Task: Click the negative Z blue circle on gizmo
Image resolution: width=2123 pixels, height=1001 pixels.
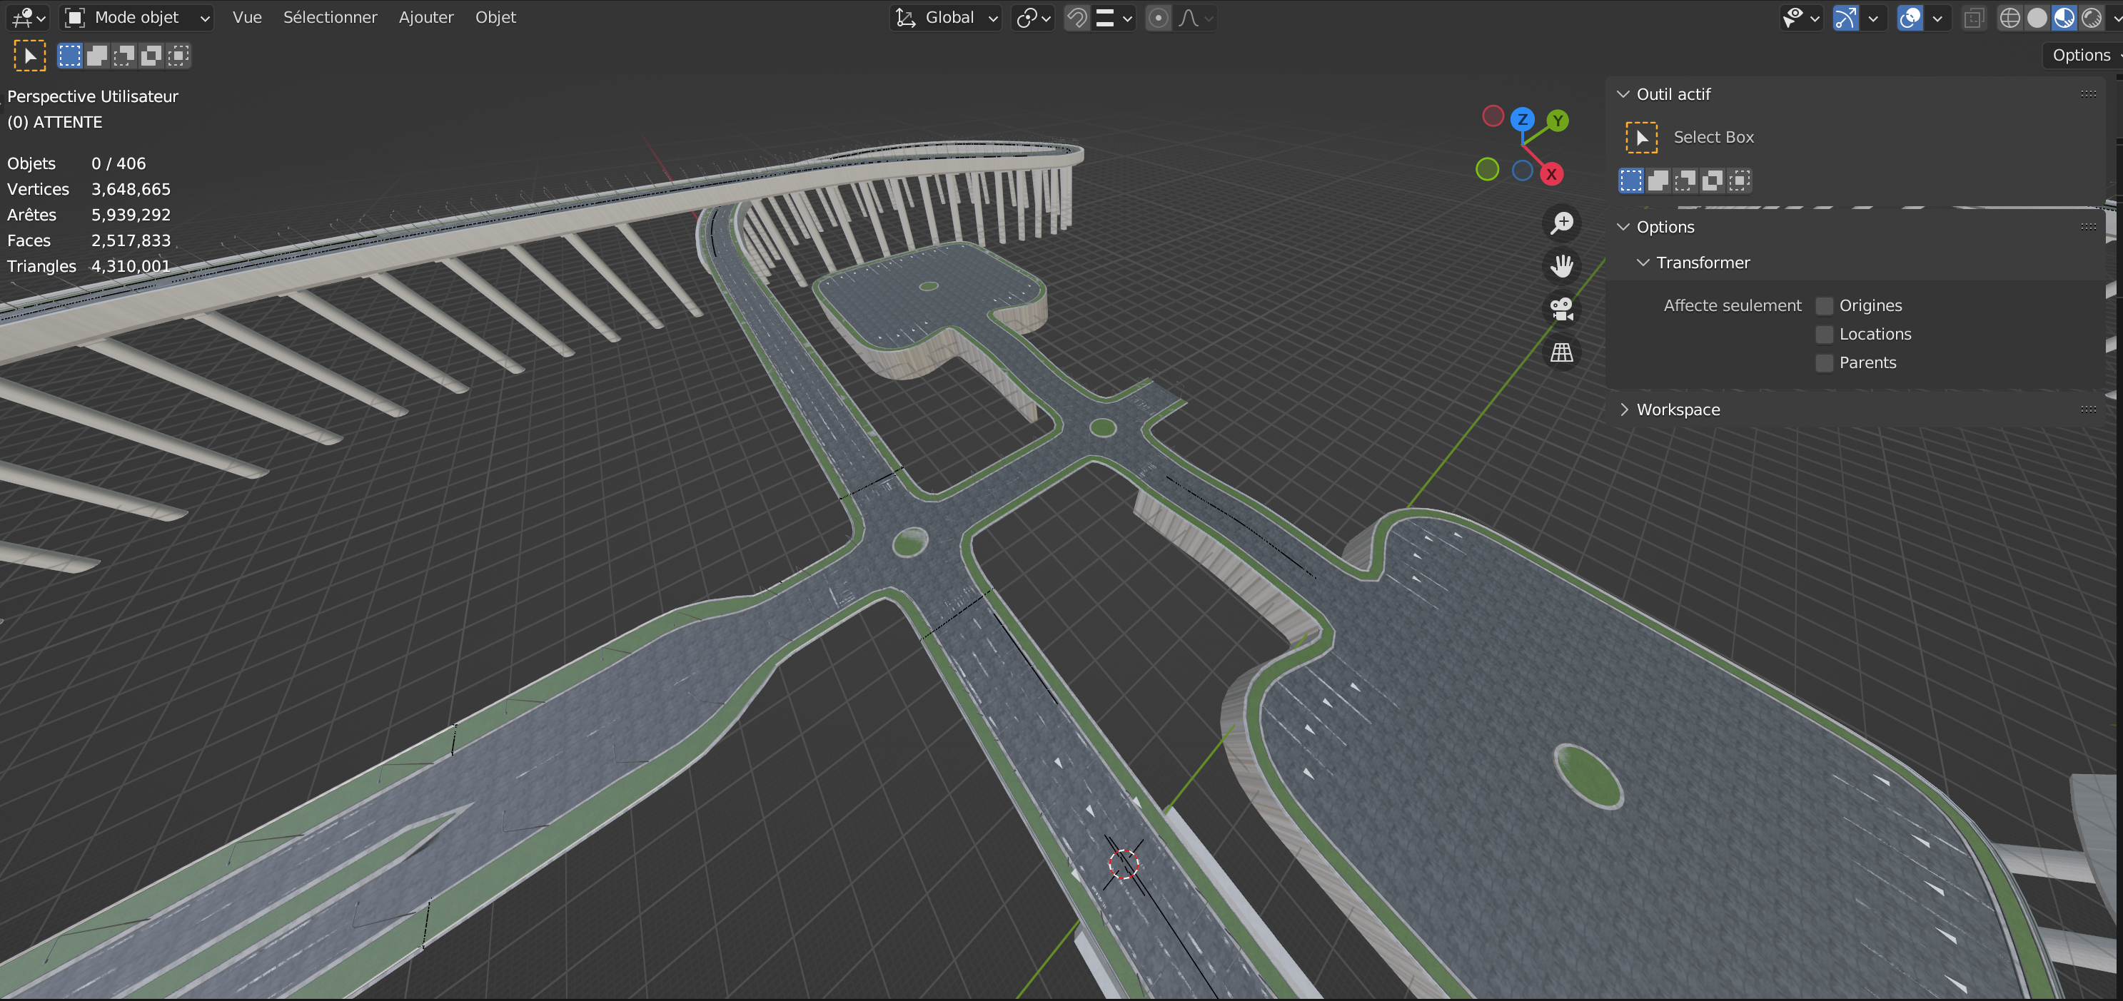Action: click(x=1522, y=171)
